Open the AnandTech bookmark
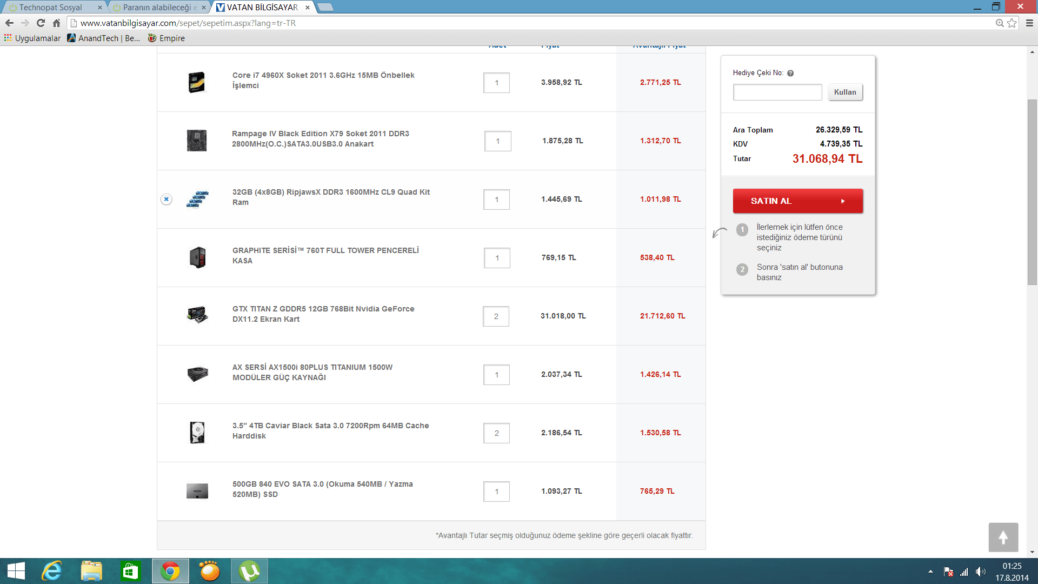The image size is (1038, 584). (103, 38)
